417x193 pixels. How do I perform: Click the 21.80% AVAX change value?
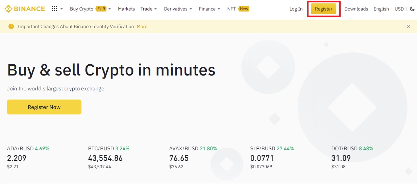click(208, 148)
